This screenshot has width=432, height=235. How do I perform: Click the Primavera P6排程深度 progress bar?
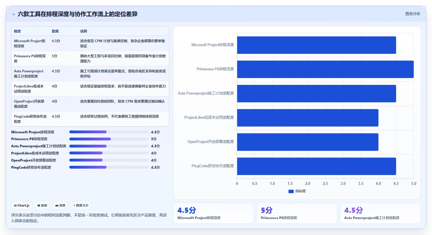[109, 139]
